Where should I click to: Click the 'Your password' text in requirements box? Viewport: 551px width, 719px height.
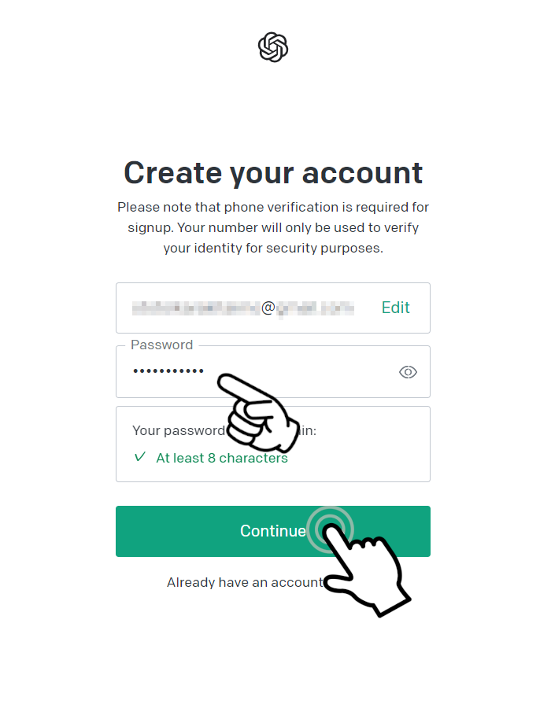tap(179, 431)
